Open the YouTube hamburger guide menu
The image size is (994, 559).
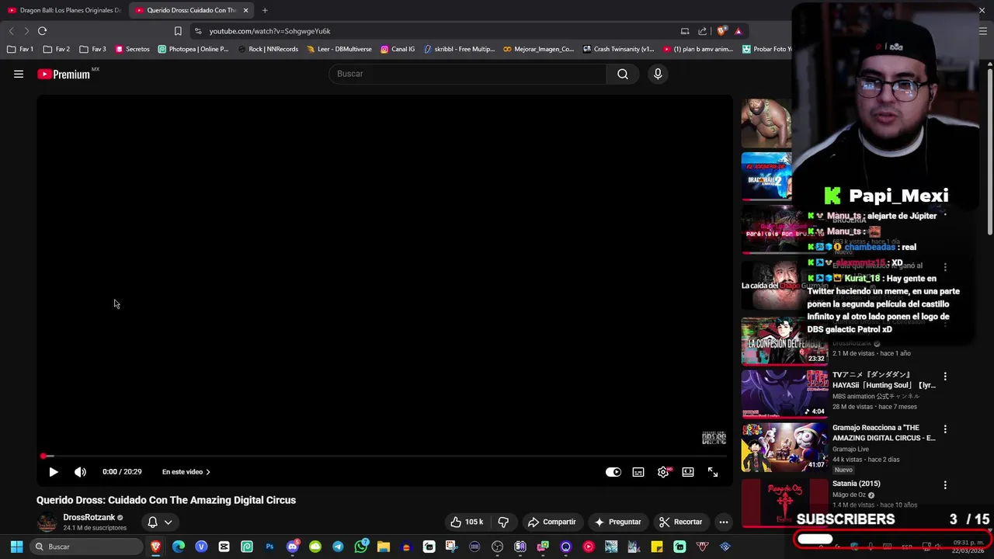[19, 74]
